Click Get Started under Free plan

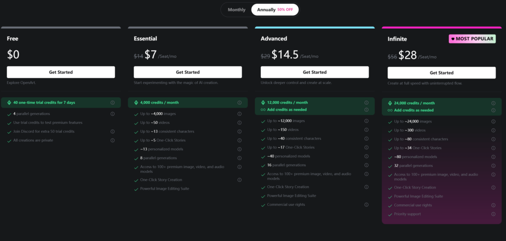(61, 72)
